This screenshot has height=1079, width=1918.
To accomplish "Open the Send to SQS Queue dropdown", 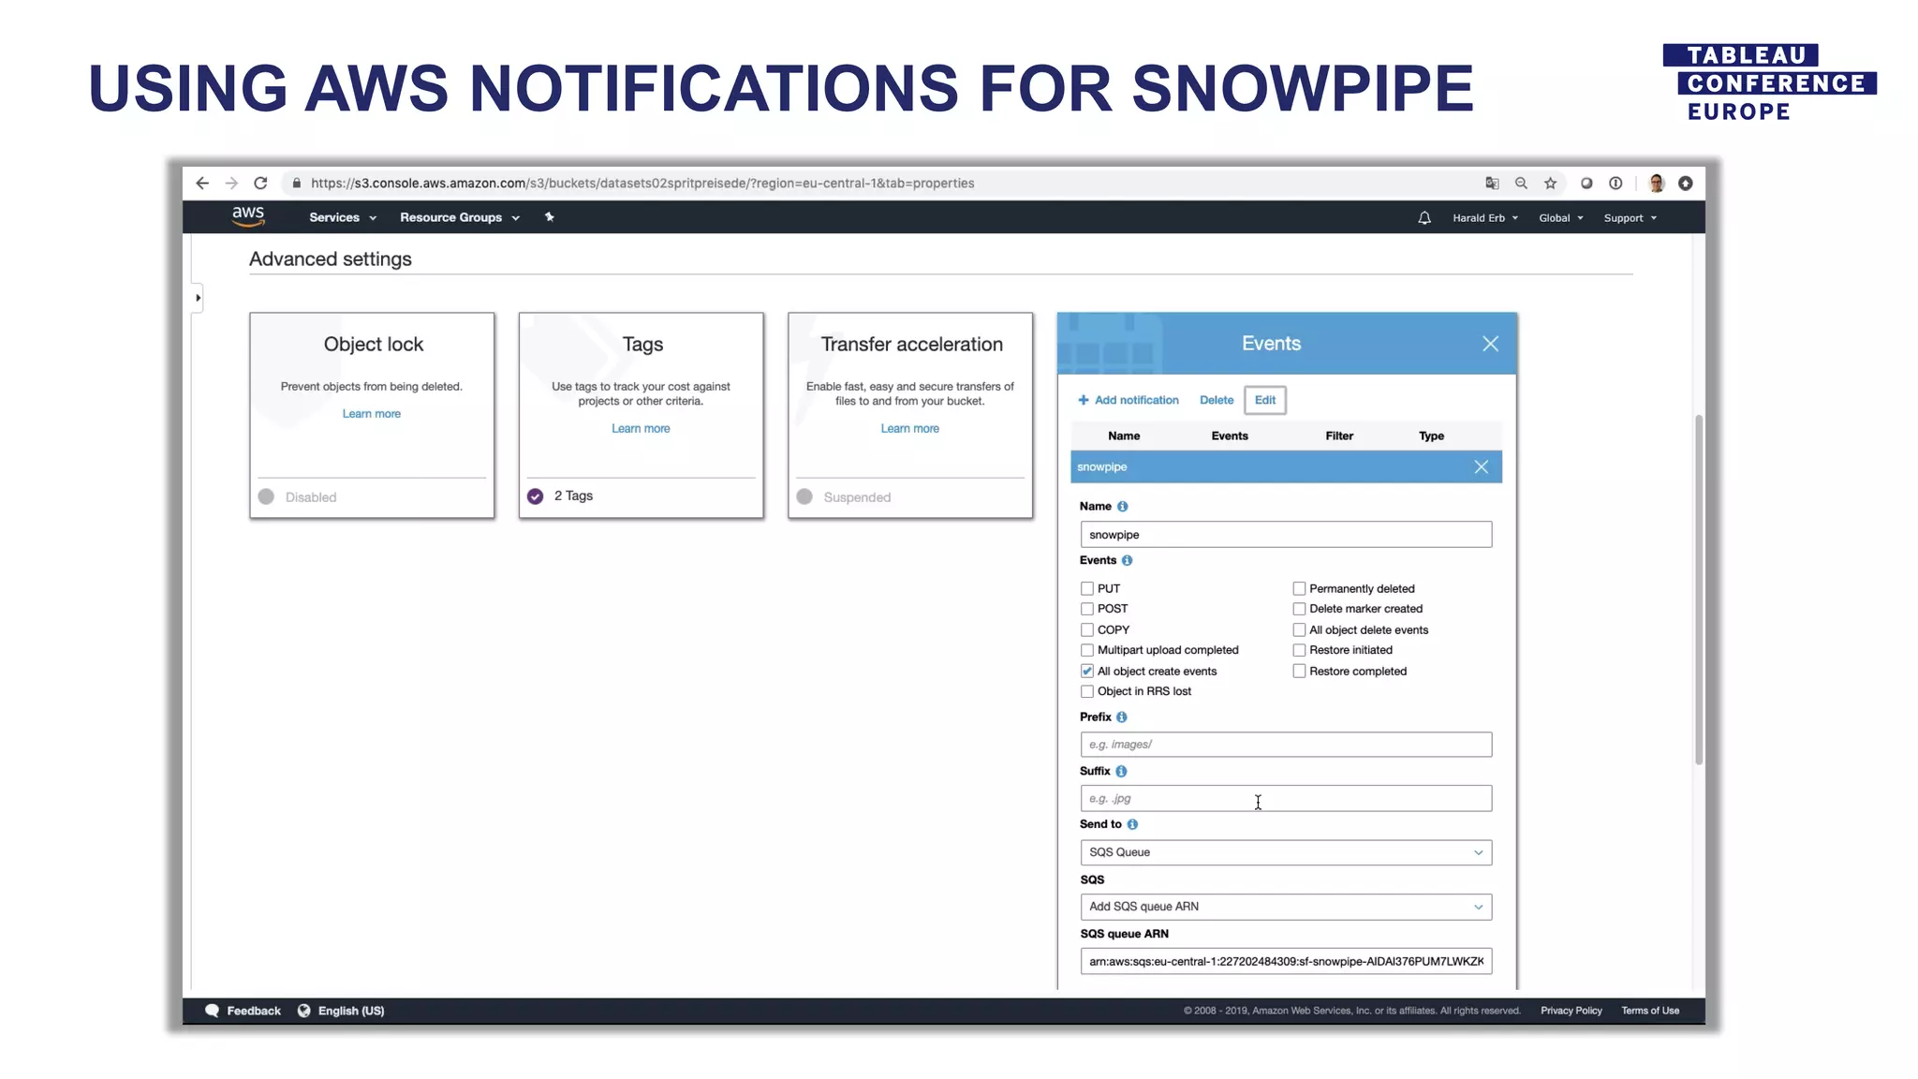I will (1286, 852).
